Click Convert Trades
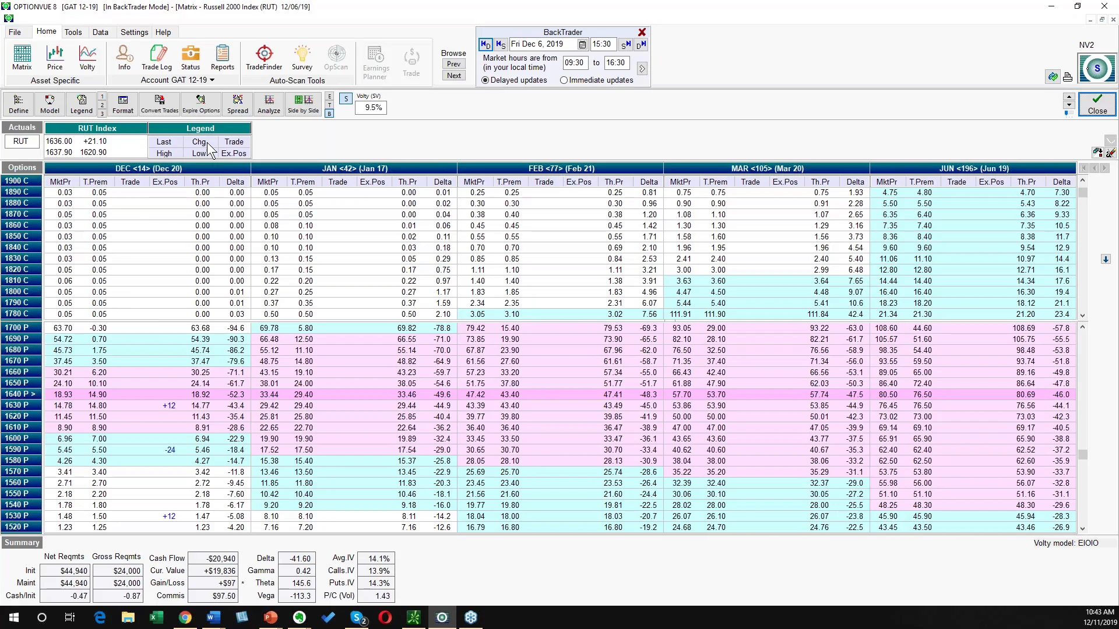Viewport: 1119px width, 629px height. (x=160, y=104)
